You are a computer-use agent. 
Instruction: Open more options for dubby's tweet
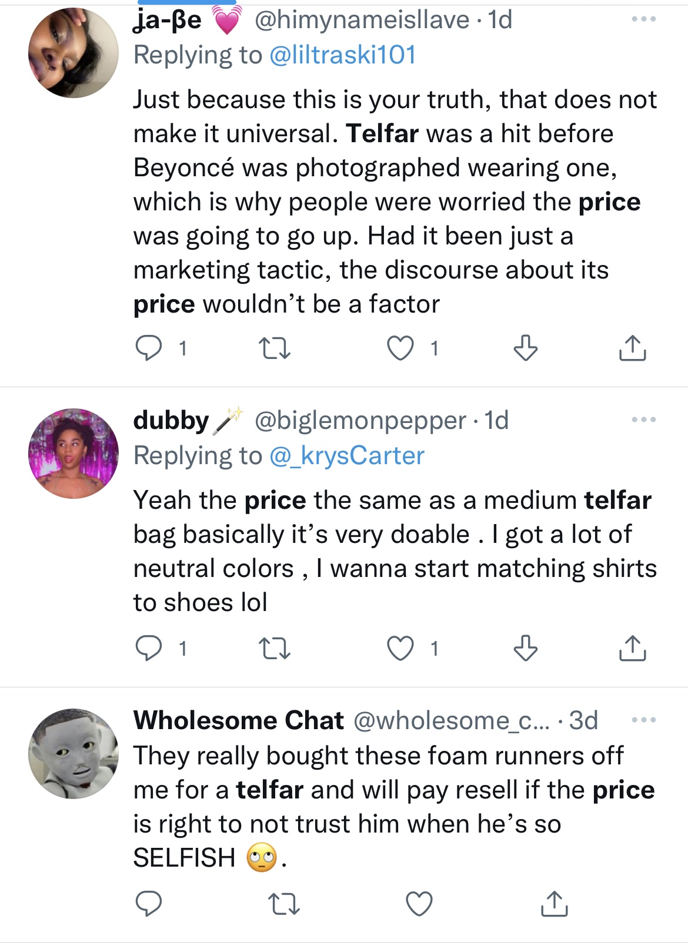click(643, 420)
